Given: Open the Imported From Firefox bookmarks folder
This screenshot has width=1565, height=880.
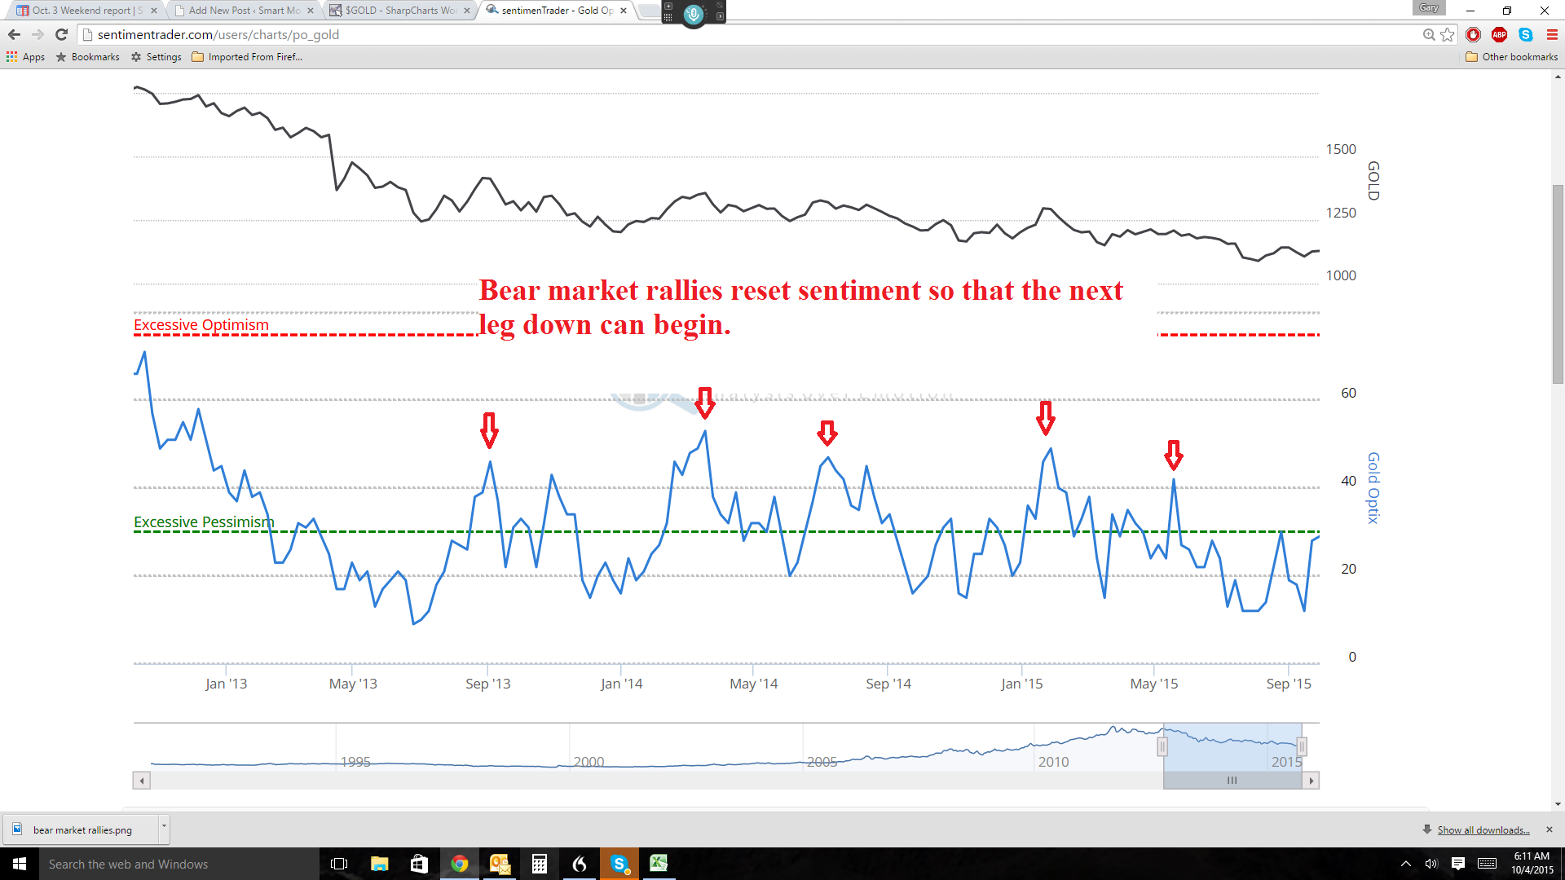Looking at the screenshot, I should [x=247, y=57].
